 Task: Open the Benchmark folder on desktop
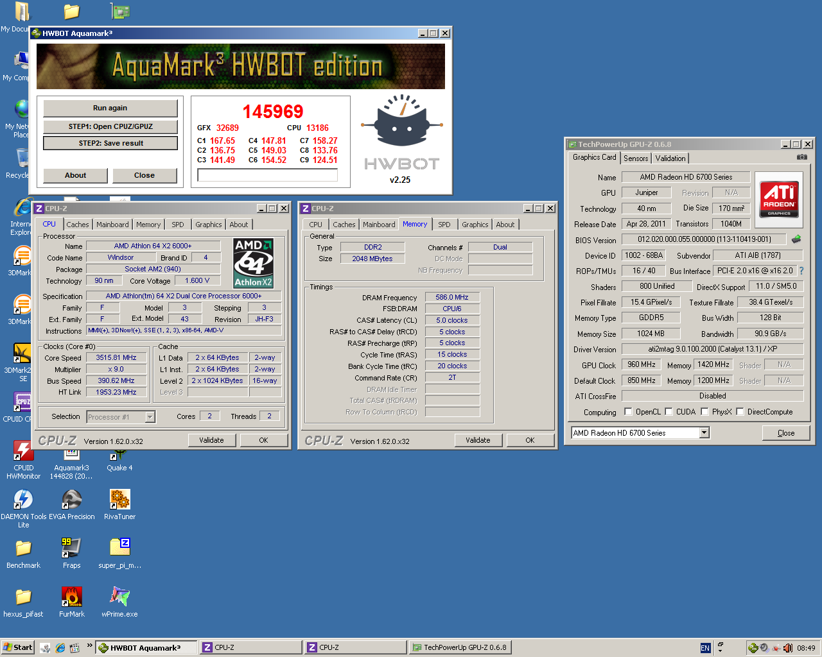[23, 553]
